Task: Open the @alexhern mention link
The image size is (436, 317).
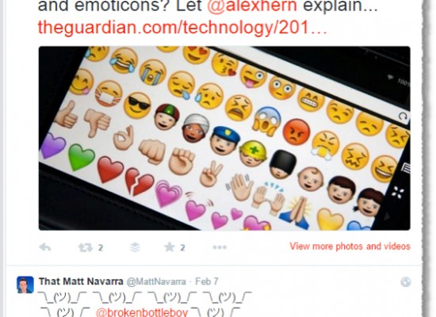Action: click(x=252, y=6)
